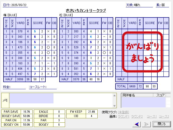Select 梅 HALF yardage 3099

click(x=20, y=79)
